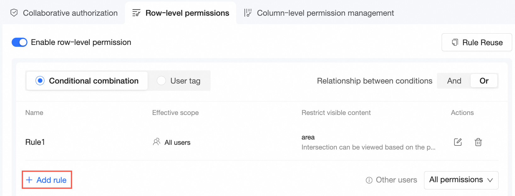Click the Row-level permissions tab icon
Screen dimensions: 515x196
[x=136, y=13]
